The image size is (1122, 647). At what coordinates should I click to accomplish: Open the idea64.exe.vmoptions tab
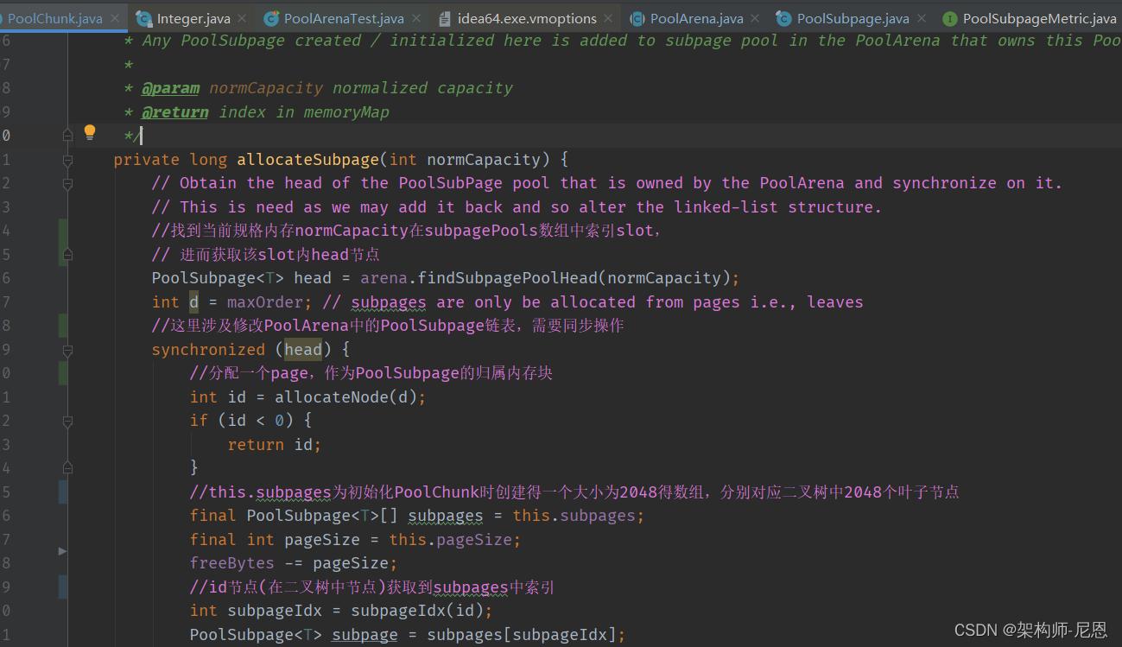[x=527, y=18]
